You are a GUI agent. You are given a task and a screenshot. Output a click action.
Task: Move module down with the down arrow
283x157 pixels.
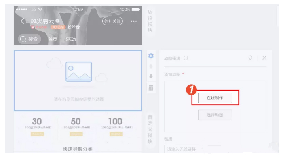151,76
